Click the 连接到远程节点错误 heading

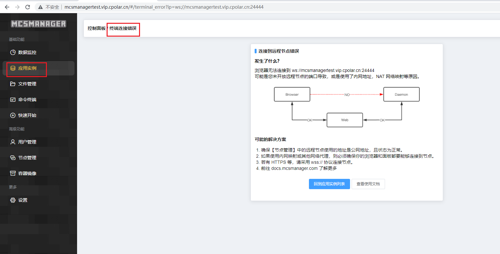pos(279,51)
